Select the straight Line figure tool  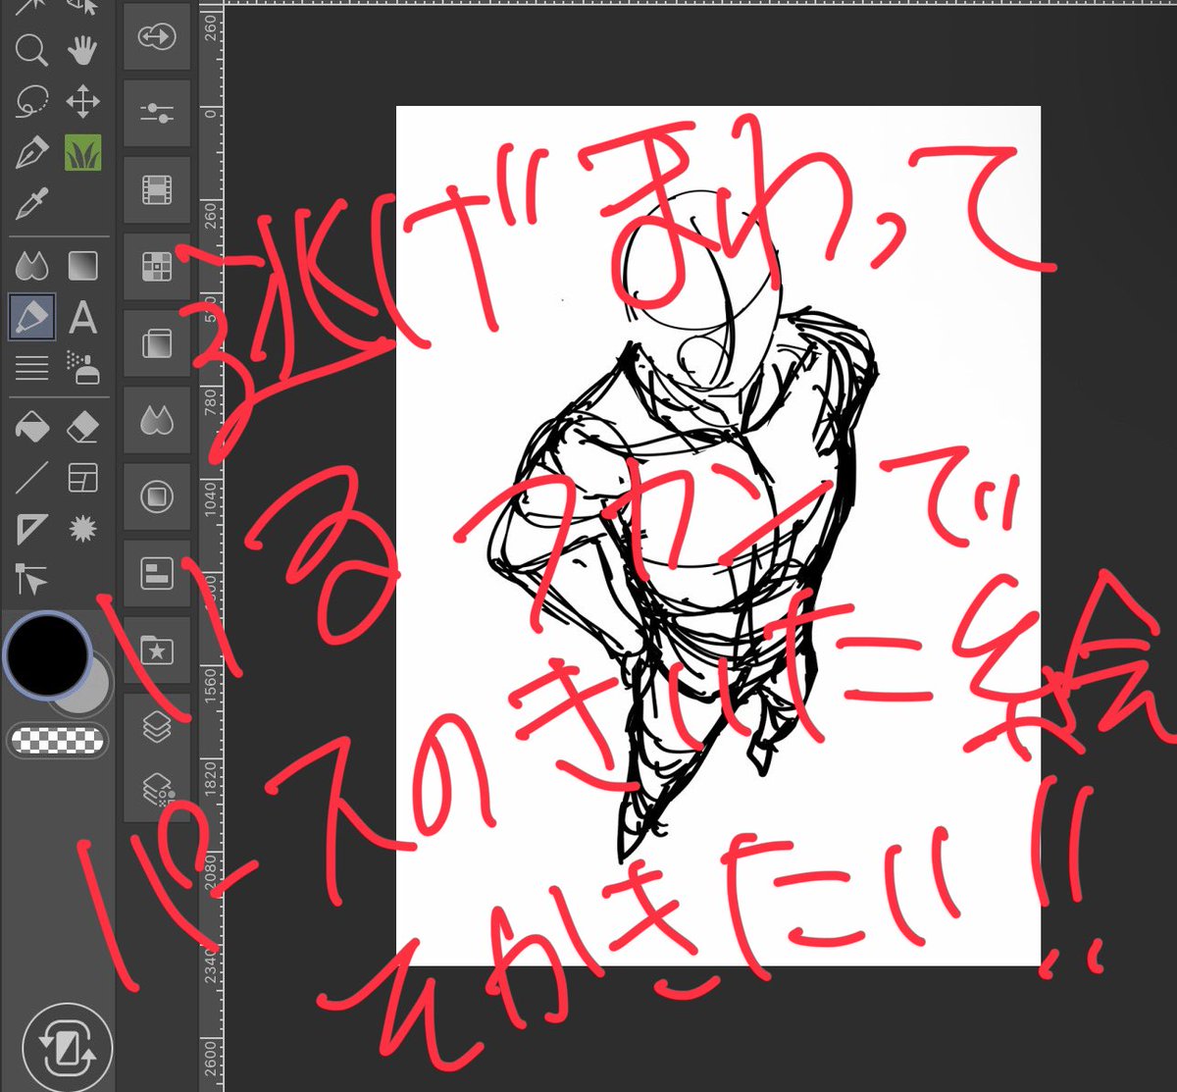32,479
